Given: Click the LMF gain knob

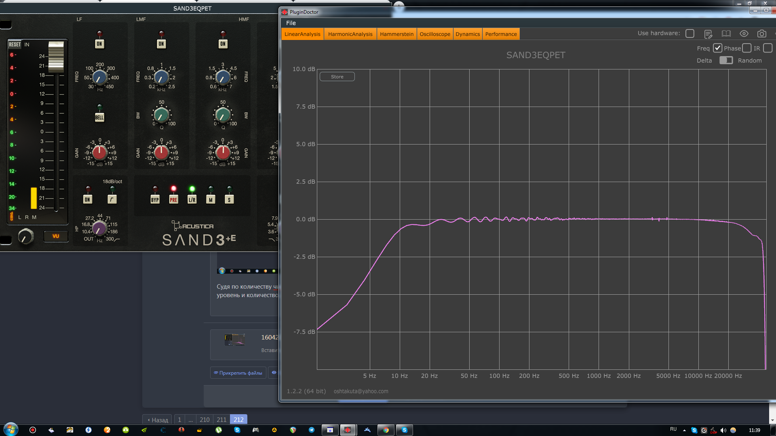Looking at the screenshot, I should tap(161, 153).
